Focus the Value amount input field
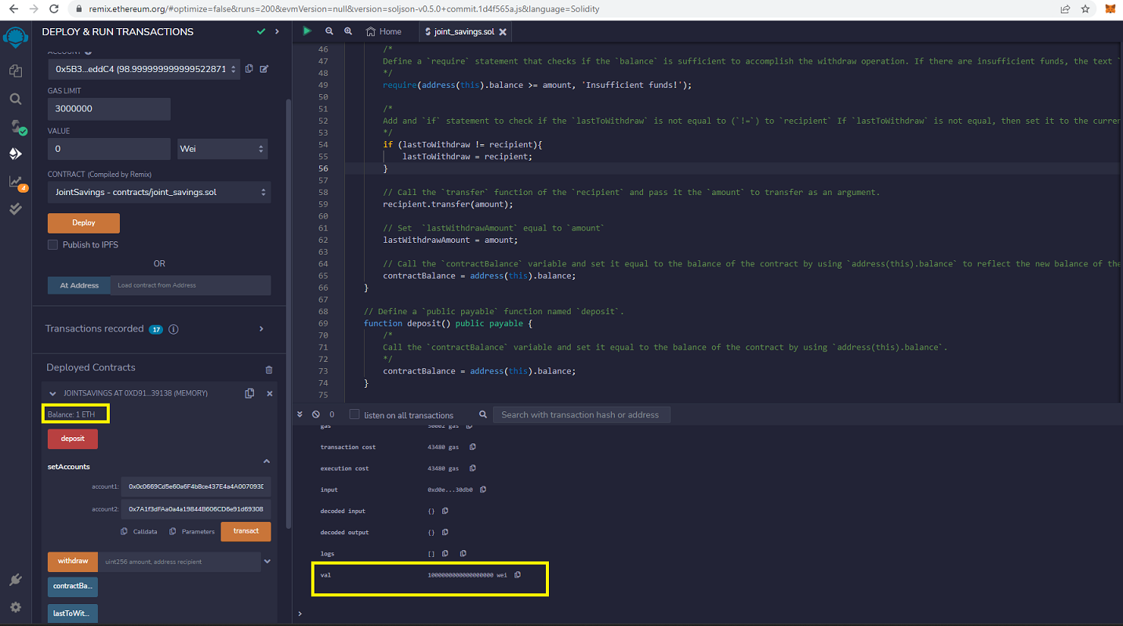This screenshot has width=1123, height=626. point(109,149)
